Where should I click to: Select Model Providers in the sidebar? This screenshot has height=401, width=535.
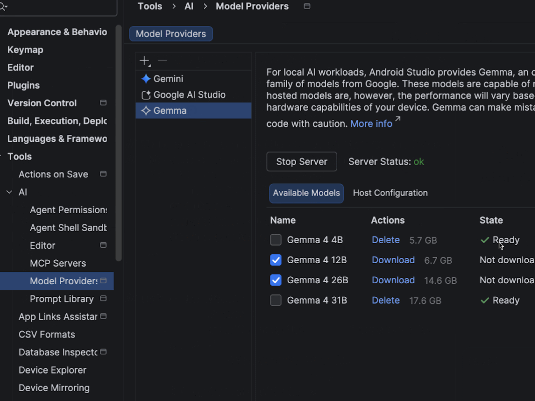coord(57,281)
